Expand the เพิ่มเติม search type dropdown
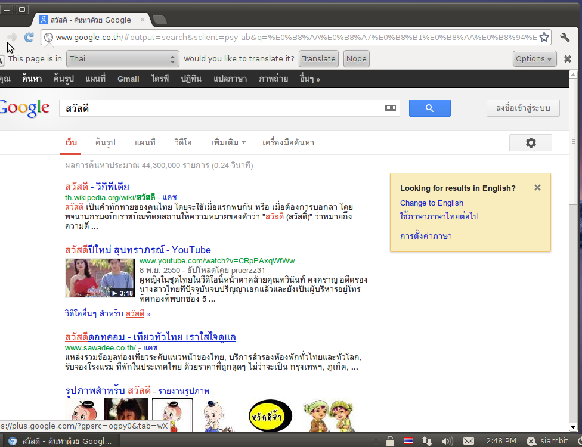This screenshot has width=582, height=447. (228, 142)
